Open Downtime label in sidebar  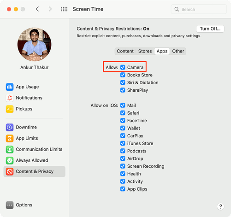coord(26,127)
